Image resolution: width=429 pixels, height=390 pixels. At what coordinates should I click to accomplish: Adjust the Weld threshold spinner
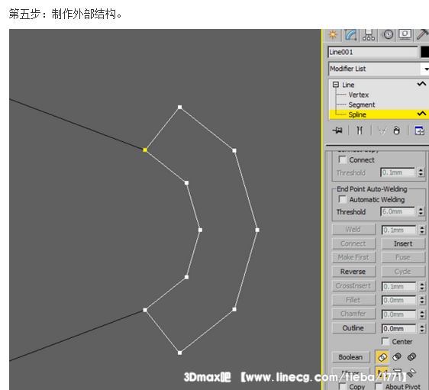coord(422,230)
